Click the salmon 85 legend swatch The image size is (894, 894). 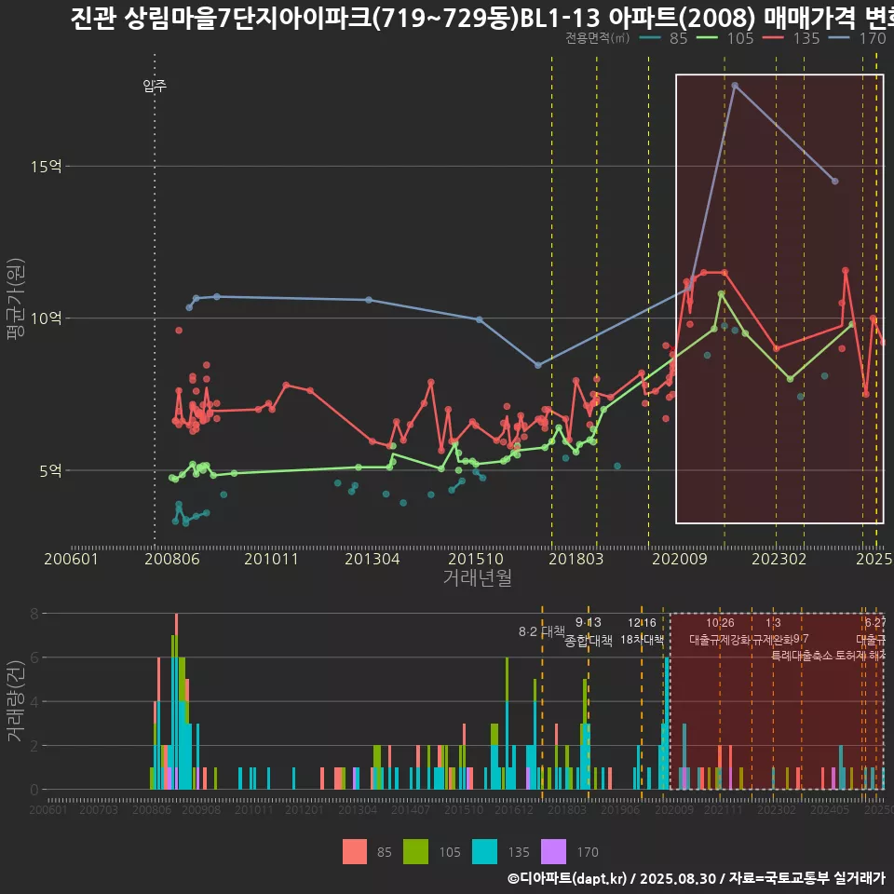point(355,851)
